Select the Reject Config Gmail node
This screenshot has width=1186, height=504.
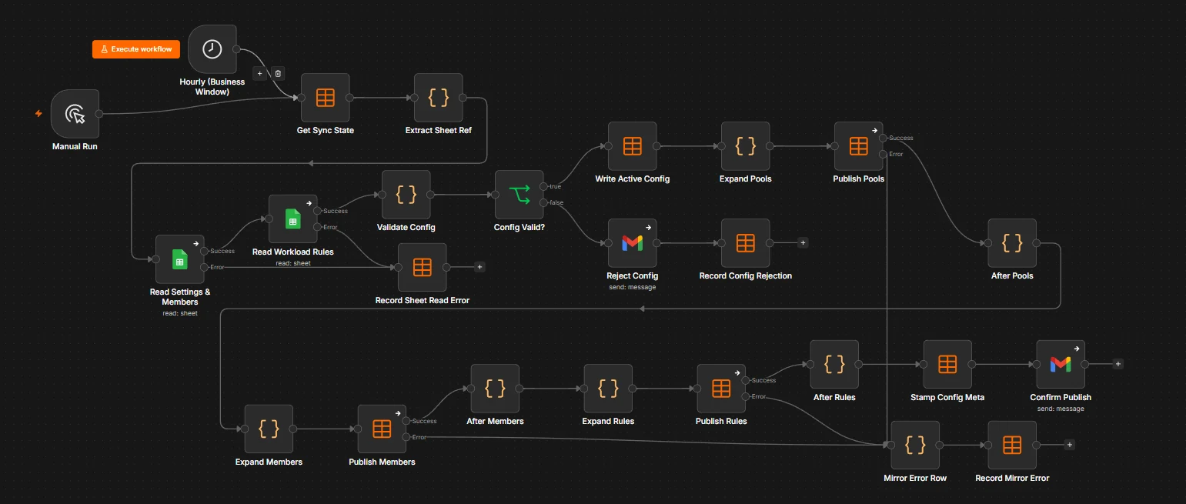[x=633, y=243]
